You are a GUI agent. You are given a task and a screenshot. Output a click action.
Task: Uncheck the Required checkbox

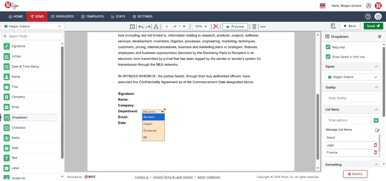click(328, 47)
